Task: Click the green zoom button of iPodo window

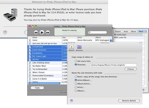Action: 36,26
